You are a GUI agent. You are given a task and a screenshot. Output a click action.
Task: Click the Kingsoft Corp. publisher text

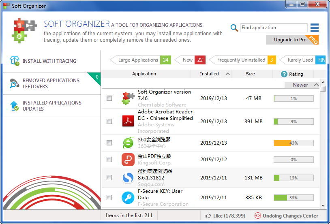155,163
